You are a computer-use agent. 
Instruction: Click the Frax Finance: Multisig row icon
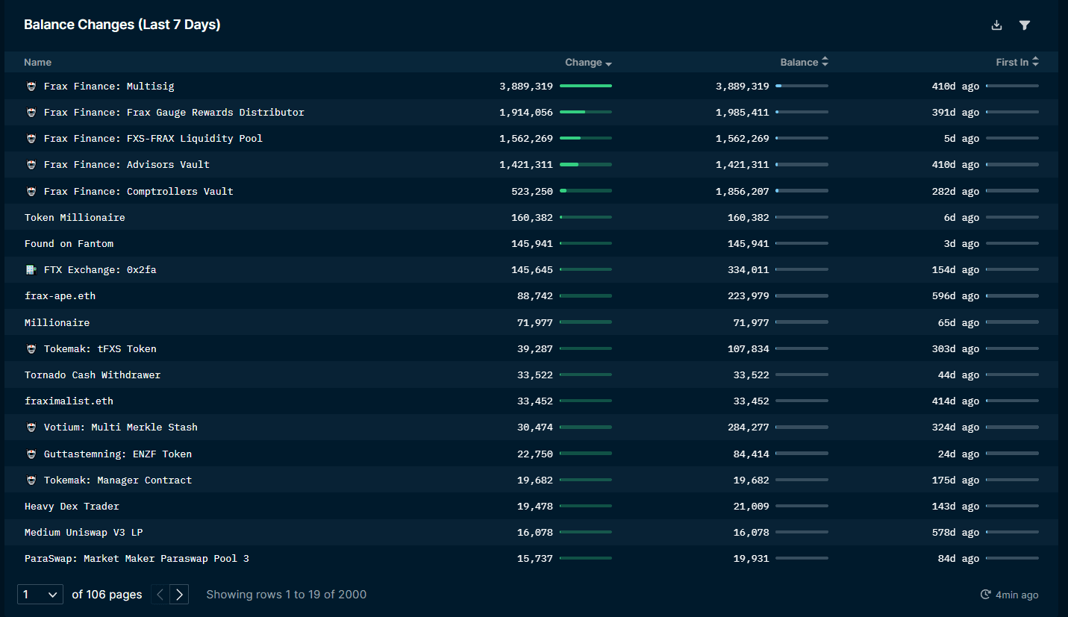(31, 87)
